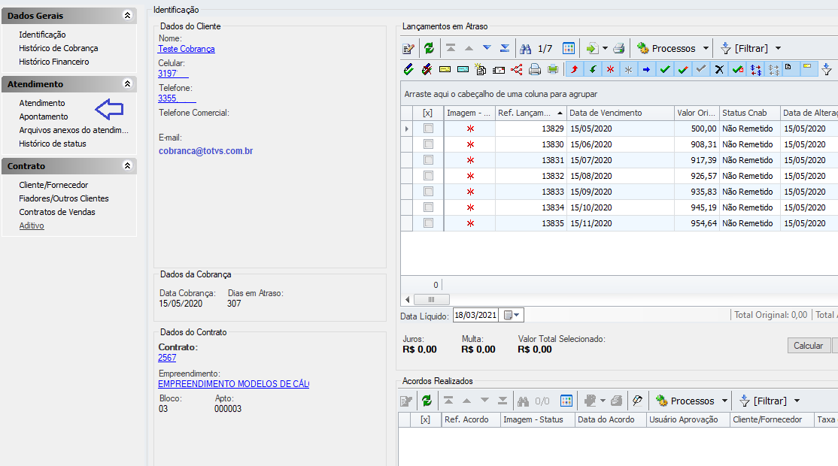Open Identificação in the side menu
The width and height of the screenshot is (838, 466).
43,35
